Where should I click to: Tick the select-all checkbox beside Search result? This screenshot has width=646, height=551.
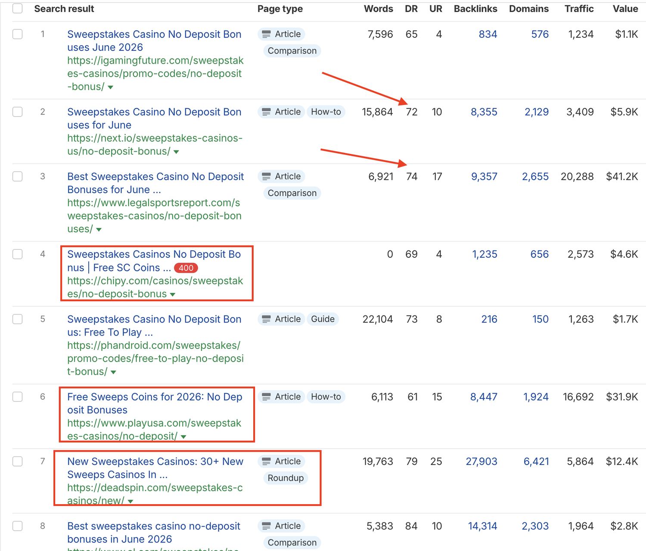(18, 9)
